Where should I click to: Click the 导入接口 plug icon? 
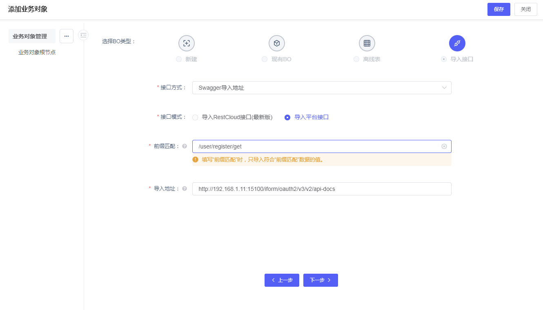[x=457, y=43]
